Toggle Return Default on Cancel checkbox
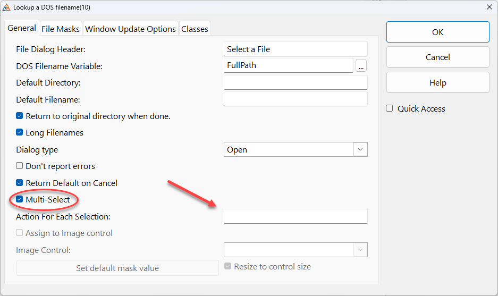498x296 pixels. 20,183
